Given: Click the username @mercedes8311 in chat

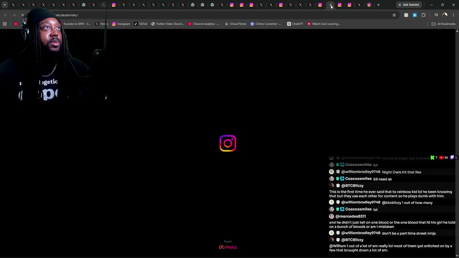Looking at the screenshot, I should click(350, 216).
